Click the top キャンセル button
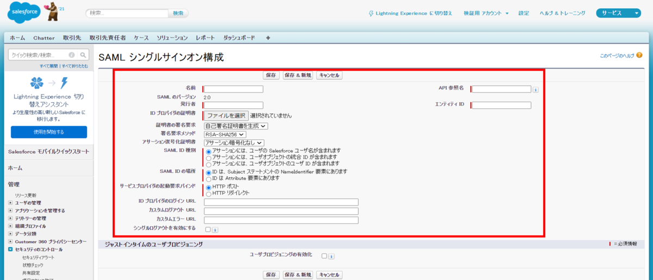The height and width of the screenshot is (280, 653). (x=329, y=76)
